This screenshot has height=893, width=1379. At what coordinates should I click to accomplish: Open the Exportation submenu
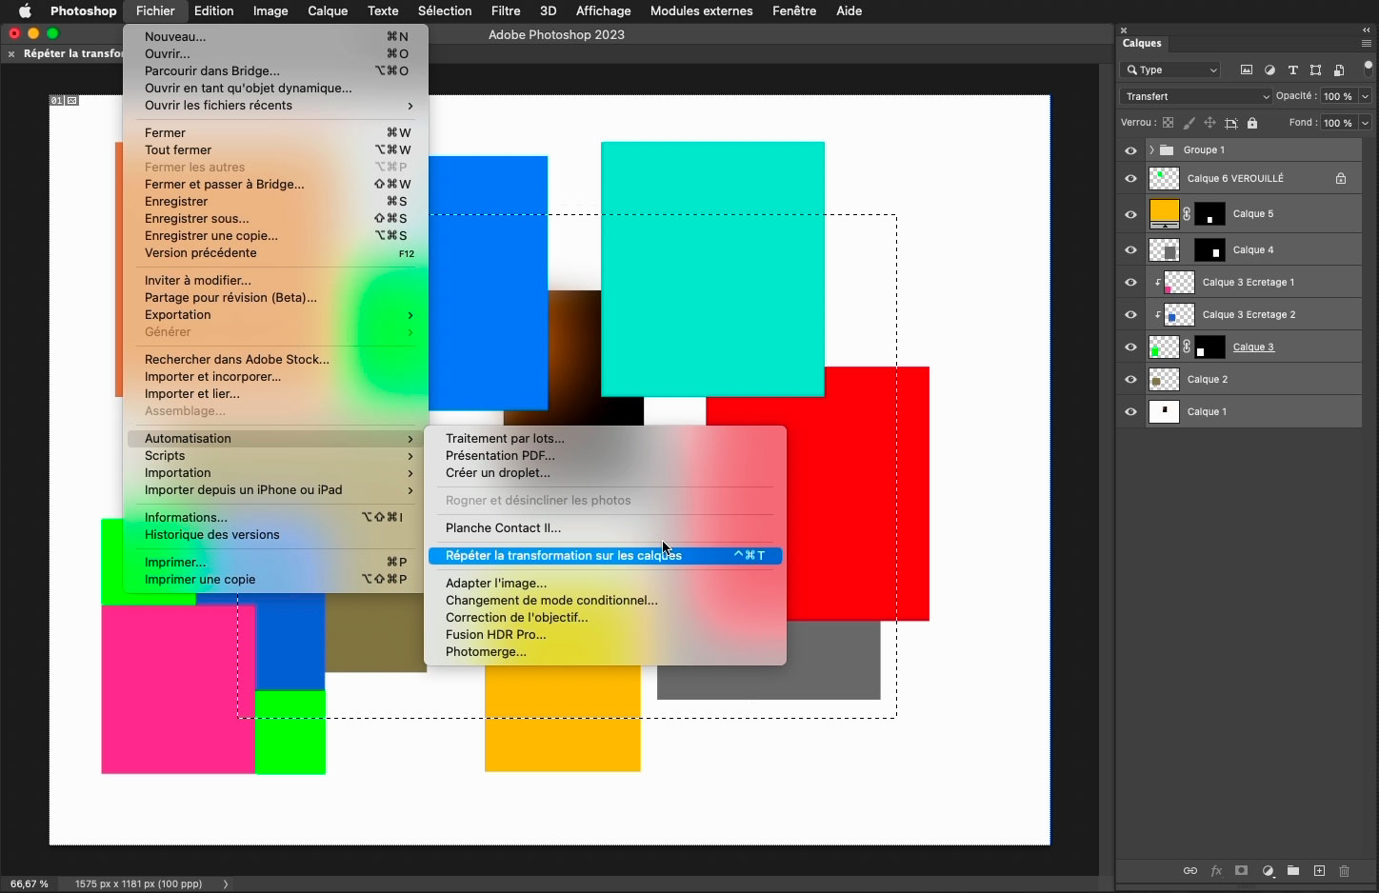point(277,315)
